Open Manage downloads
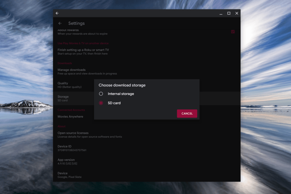 [147, 72]
